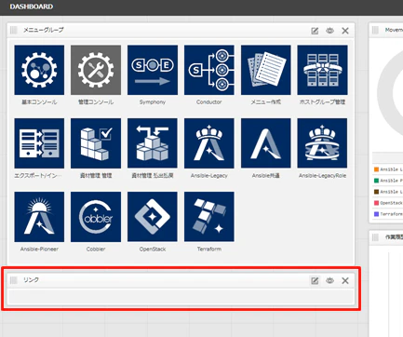The width and height of the screenshot is (403, 337).
Task: Click the OpenStack label under its icon
Action: pyautogui.click(x=153, y=249)
